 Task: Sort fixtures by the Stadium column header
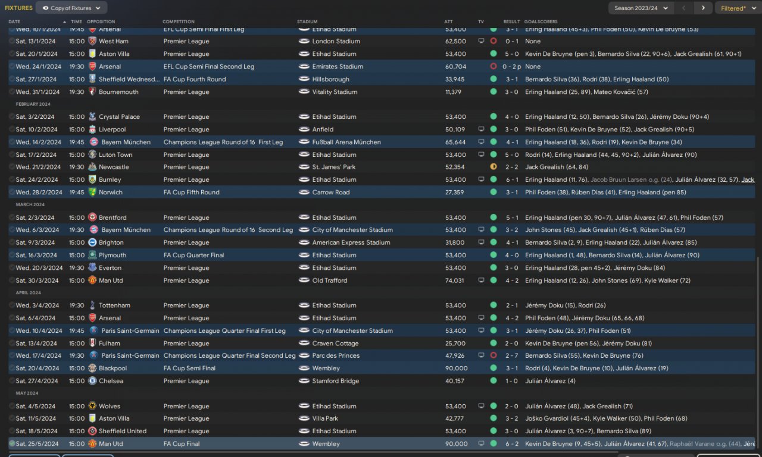307,22
